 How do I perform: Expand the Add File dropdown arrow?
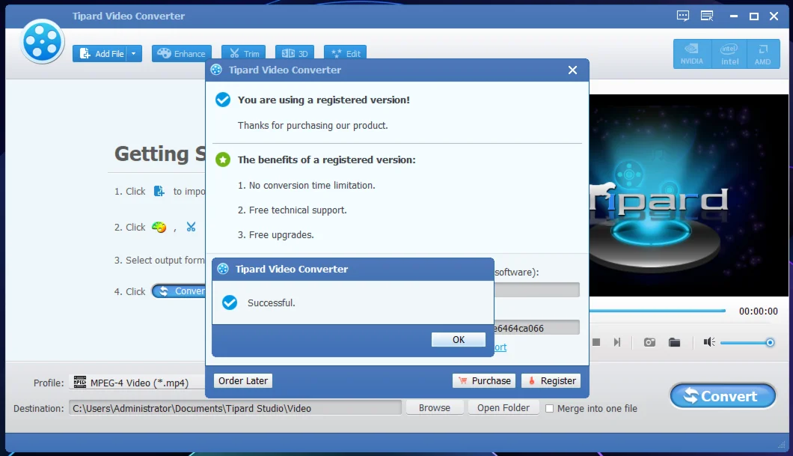coord(134,54)
